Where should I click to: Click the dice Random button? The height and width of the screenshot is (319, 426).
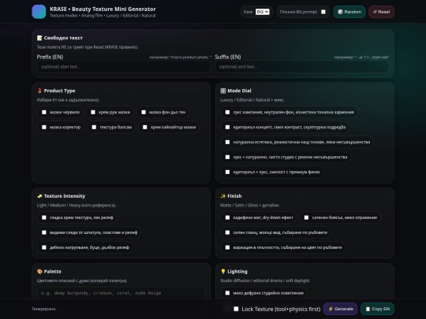pyautogui.click(x=349, y=12)
